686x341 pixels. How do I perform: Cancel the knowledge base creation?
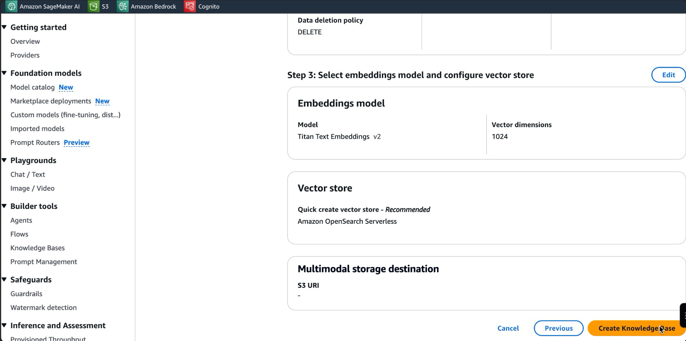pos(508,328)
